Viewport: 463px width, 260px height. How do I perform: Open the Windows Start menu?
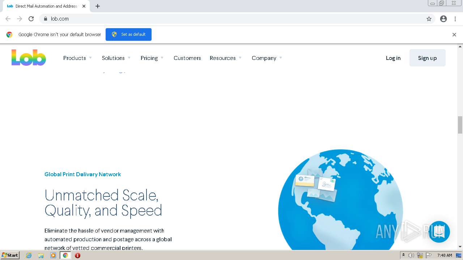10,255
